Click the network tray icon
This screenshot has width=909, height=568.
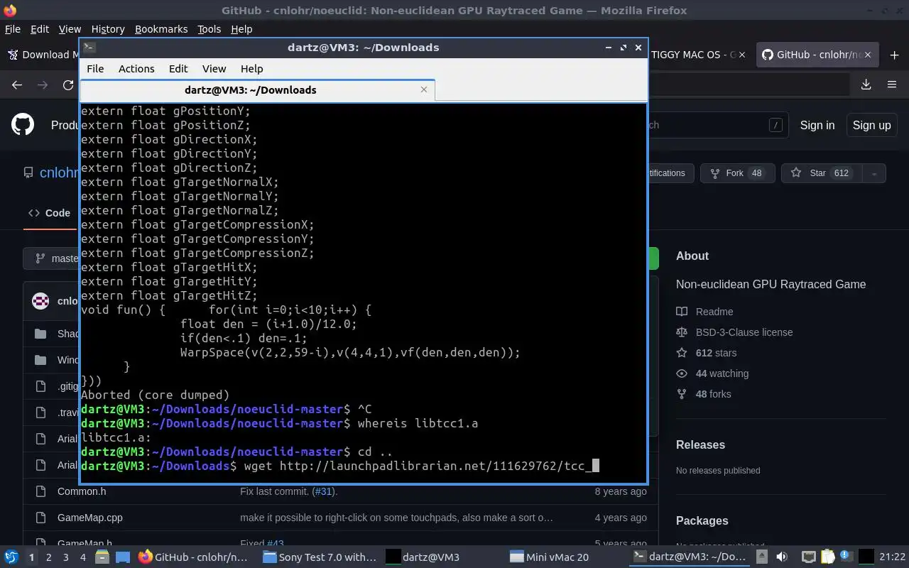(808, 557)
